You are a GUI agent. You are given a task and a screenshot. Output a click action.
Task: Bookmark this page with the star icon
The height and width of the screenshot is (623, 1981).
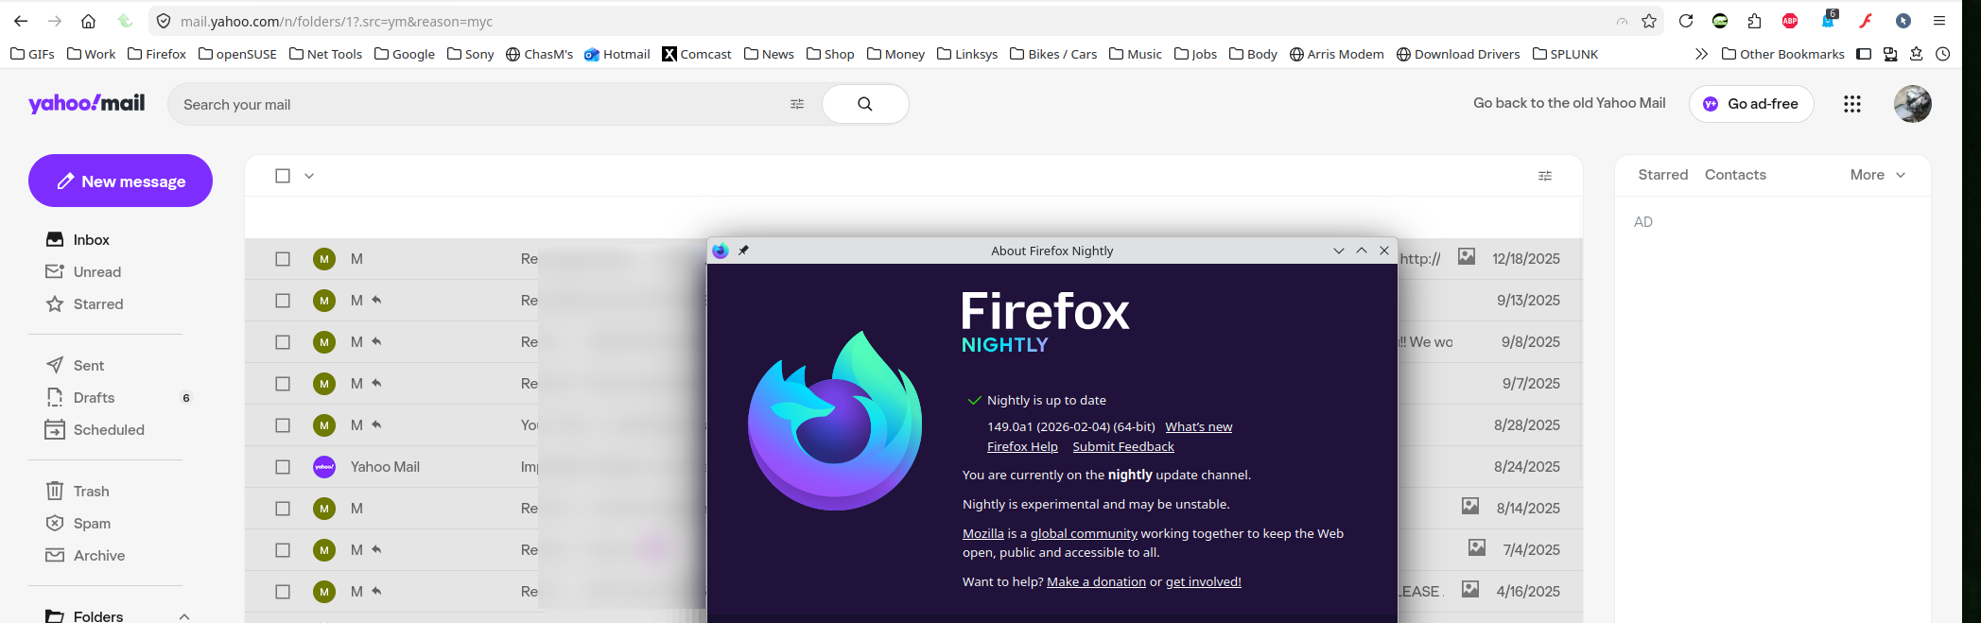(1649, 21)
